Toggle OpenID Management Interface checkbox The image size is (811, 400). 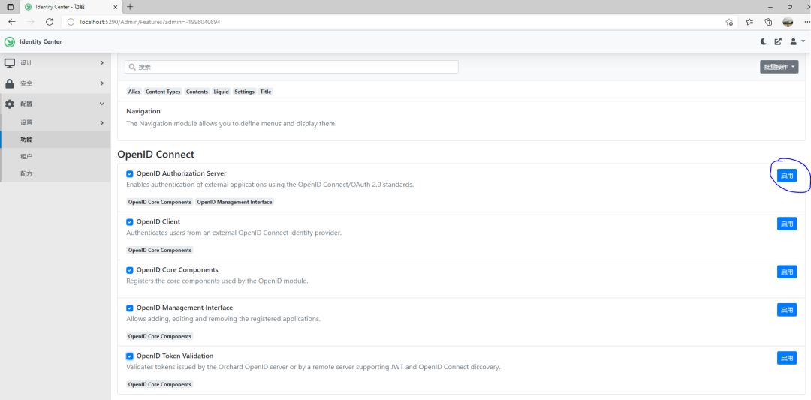click(130, 308)
